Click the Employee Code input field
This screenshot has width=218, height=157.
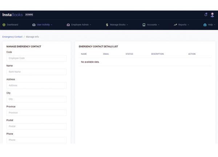[36, 58]
